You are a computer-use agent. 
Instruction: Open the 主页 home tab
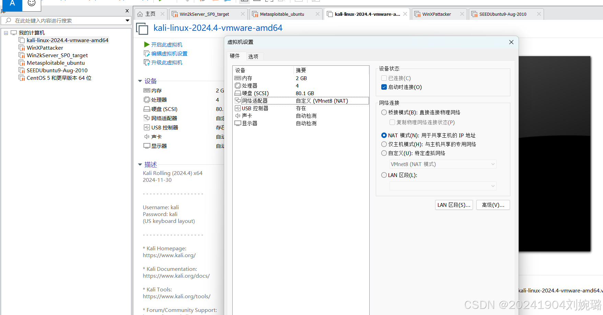[x=150, y=14]
